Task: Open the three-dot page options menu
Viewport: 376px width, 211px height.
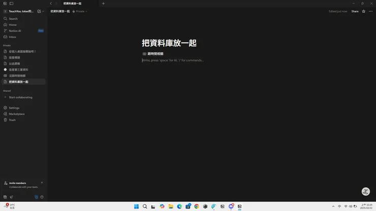Action: [x=371, y=11]
